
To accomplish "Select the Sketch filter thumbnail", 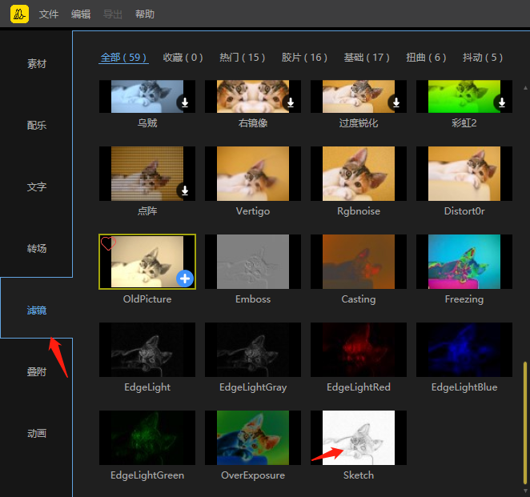I will [x=358, y=438].
